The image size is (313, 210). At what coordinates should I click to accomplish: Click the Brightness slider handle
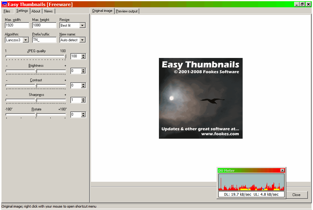click(x=36, y=71)
